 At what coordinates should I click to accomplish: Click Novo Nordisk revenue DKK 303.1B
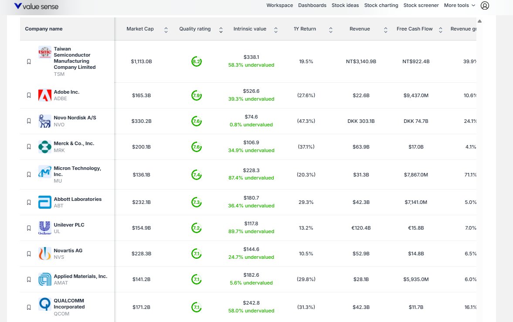click(361, 121)
